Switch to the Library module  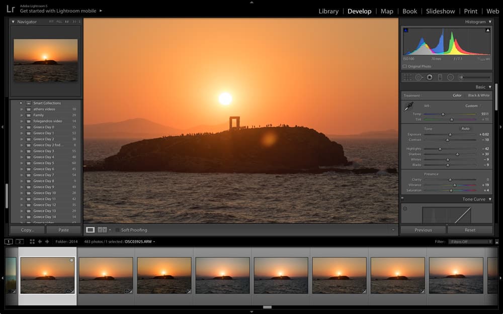click(x=328, y=11)
